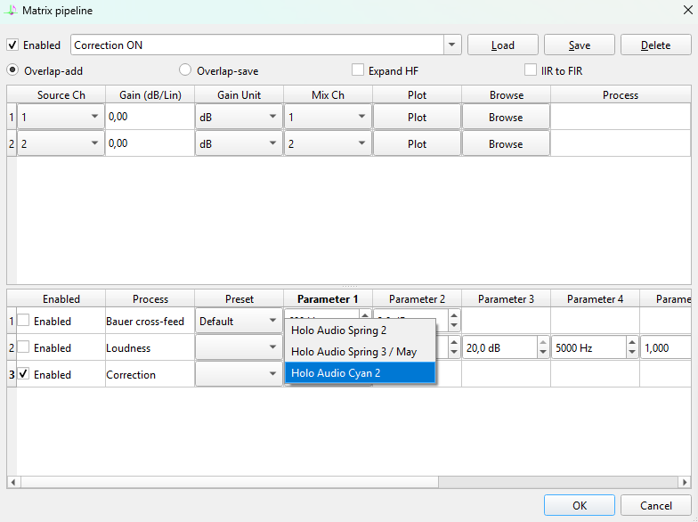Disable the Correction process checkbox
Screen dimensions: 698x522
pyautogui.click(x=23, y=375)
